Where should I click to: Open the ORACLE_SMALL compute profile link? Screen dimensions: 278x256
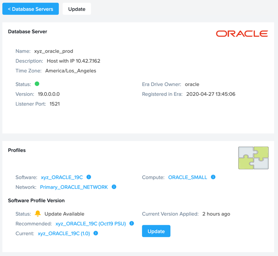[x=188, y=177]
